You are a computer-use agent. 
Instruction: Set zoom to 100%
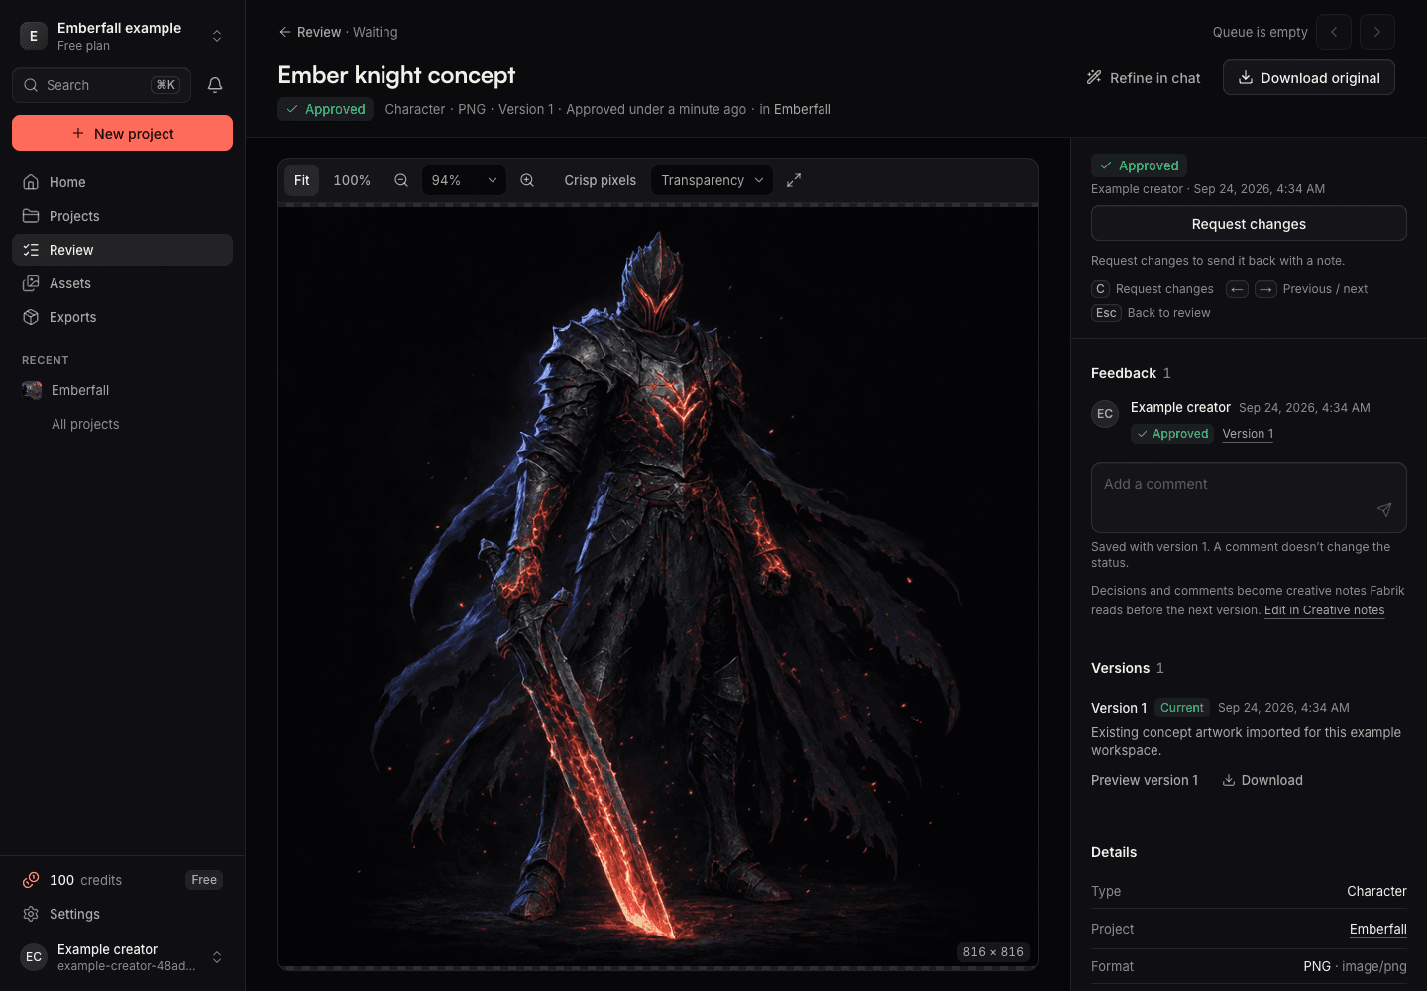click(x=352, y=180)
